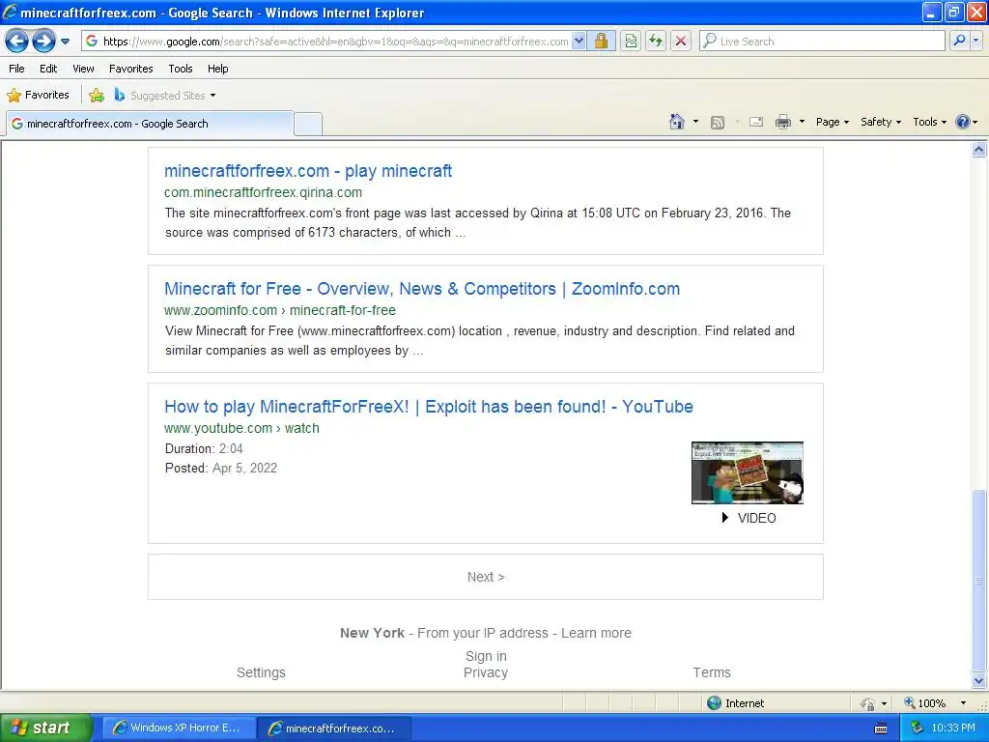Screen dimensions: 989x742
Task: Click the Protected Mode status bar icon
Action: [x=868, y=703]
